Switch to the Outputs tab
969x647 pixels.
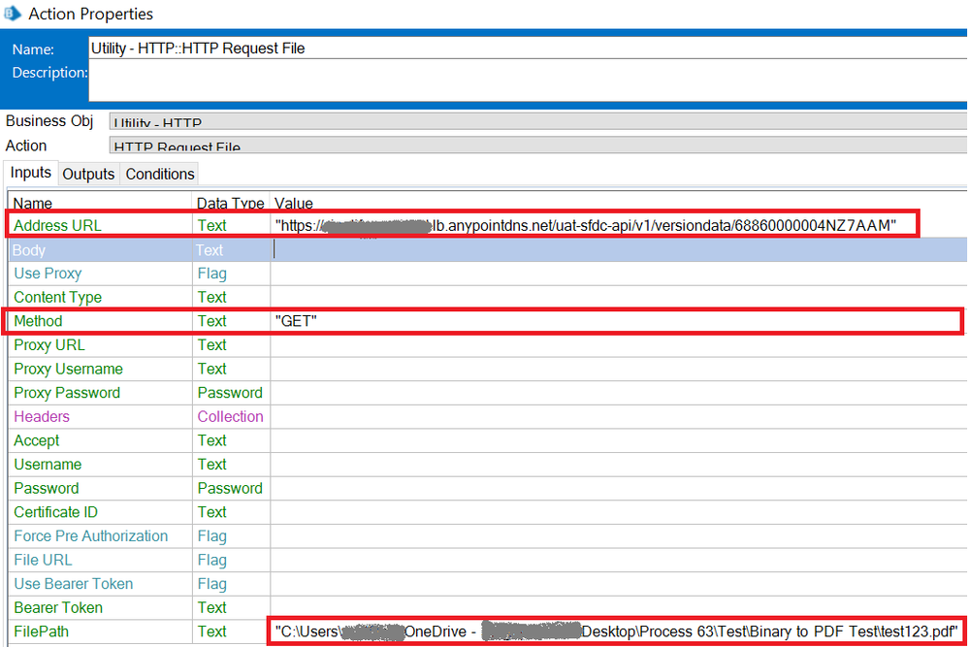point(88,175)
